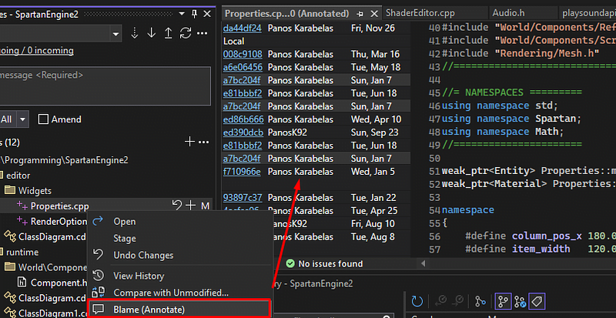616x318 pixels.
Task: Click code line using namespace std;
Action: (x=500, y=105)
